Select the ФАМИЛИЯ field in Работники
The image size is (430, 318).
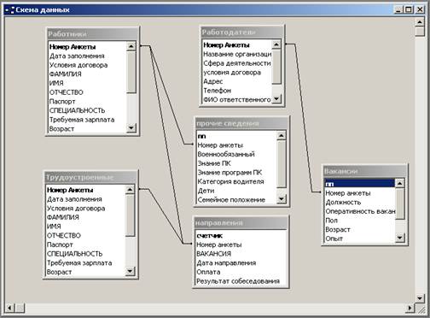[x=66, y=74]
